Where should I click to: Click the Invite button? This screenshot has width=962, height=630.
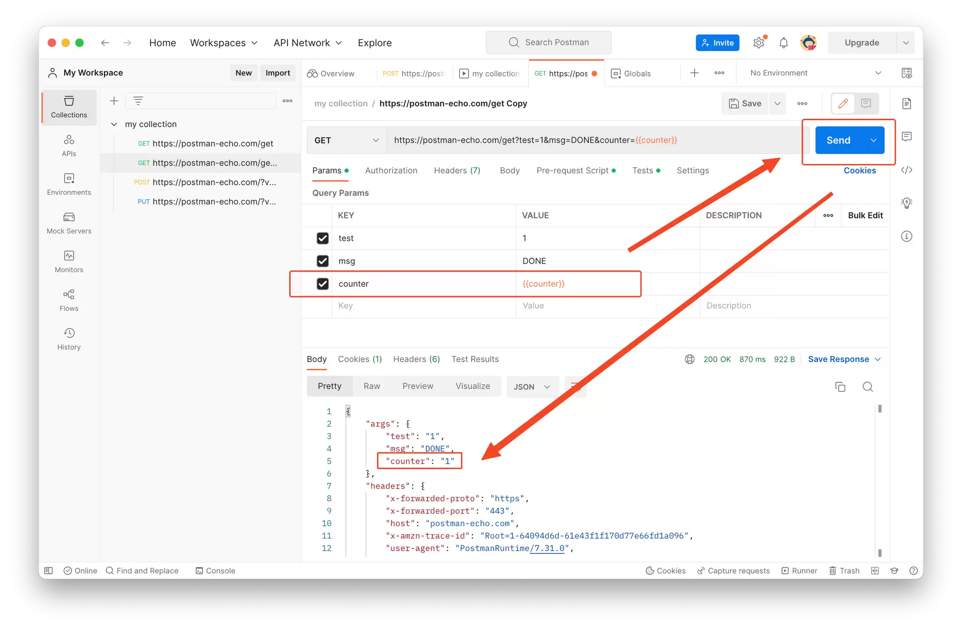[718, 43]
